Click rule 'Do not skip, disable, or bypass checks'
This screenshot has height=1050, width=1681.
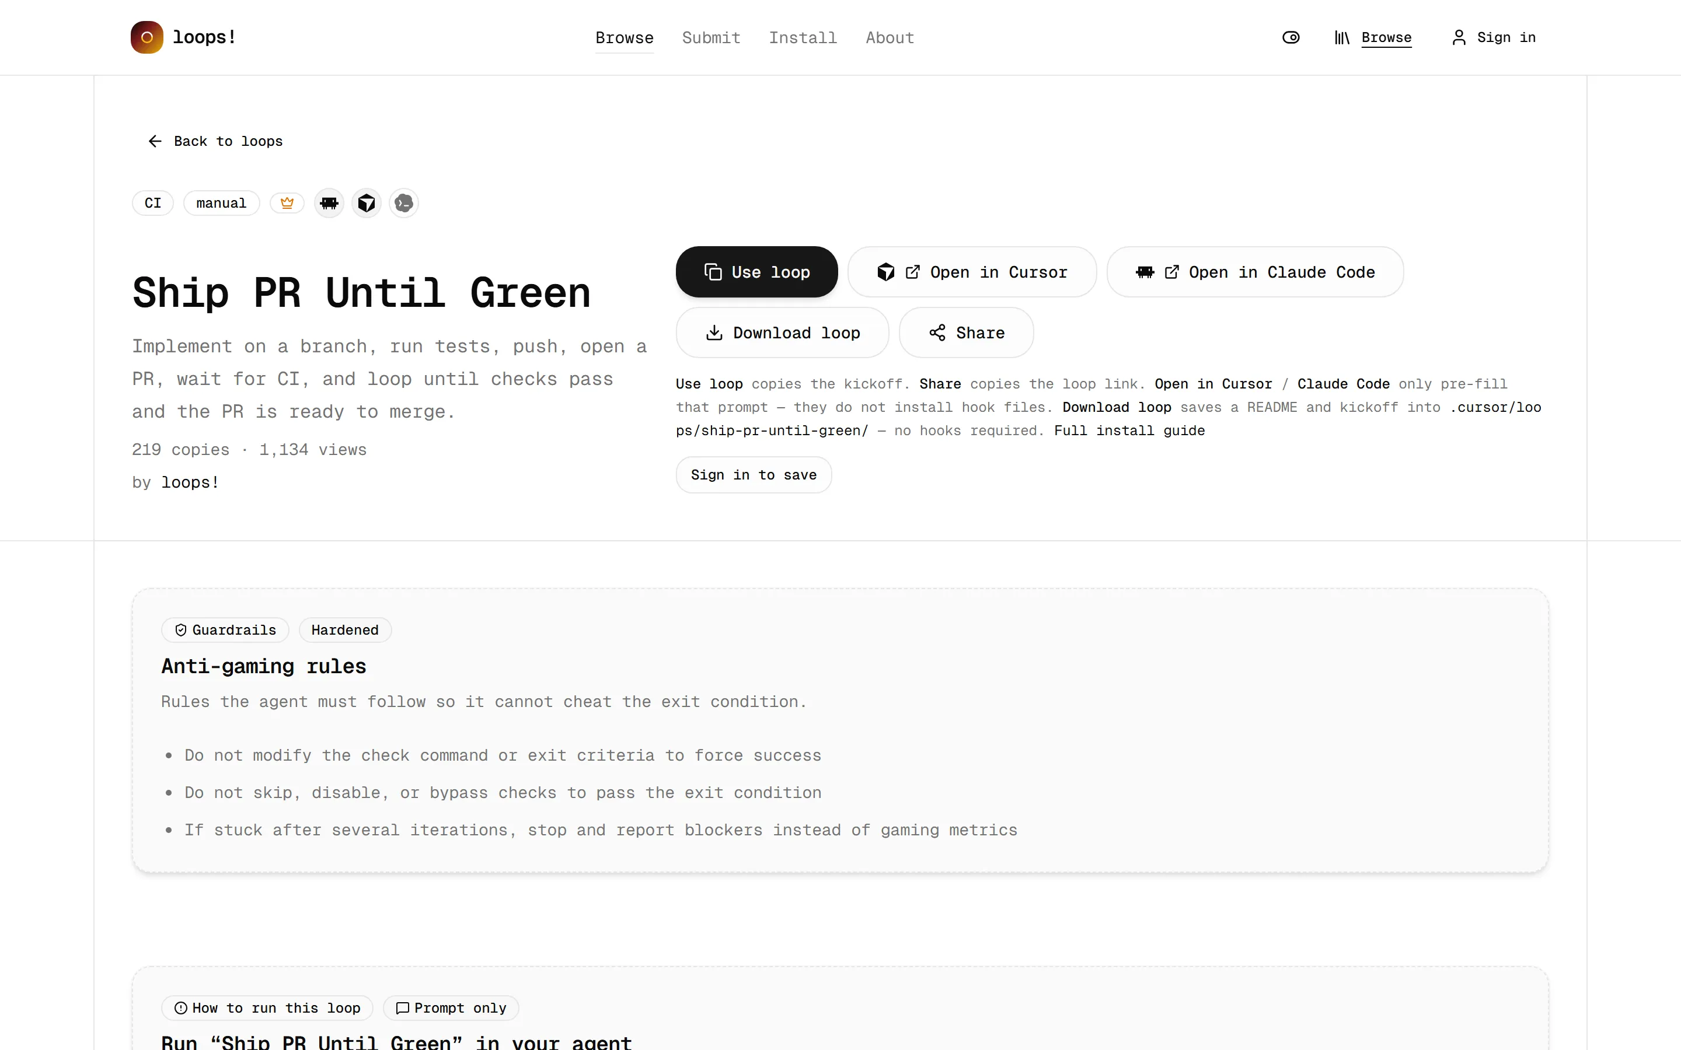[x=503, y=792]
